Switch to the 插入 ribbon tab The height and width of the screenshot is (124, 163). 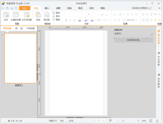(x=47, y=8)
